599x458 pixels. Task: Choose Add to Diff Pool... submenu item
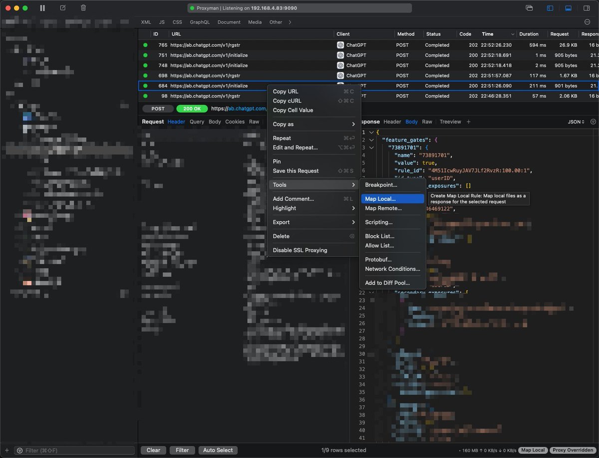pyautogui.click(x=392, y=283)
